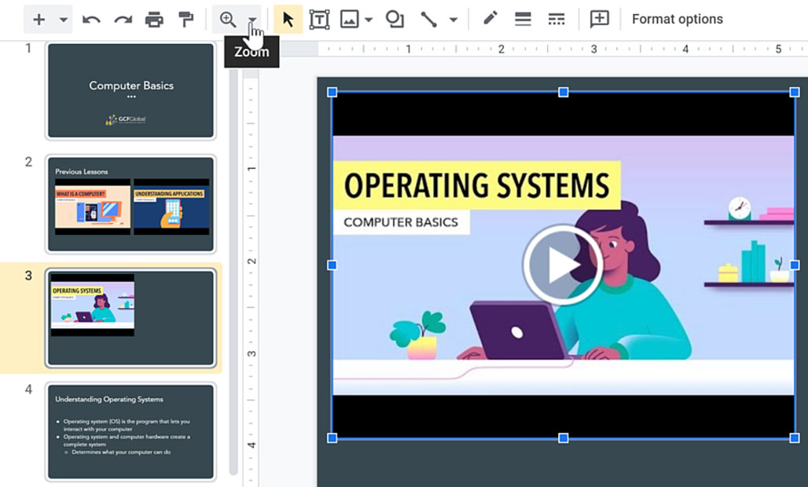This screenshot has width=808, height=487.
Task: Select the paint format roller icon
Action: (185, 20)
